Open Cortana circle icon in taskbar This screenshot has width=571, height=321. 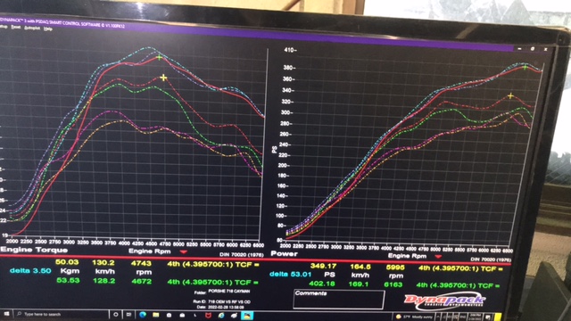point(116,315)
